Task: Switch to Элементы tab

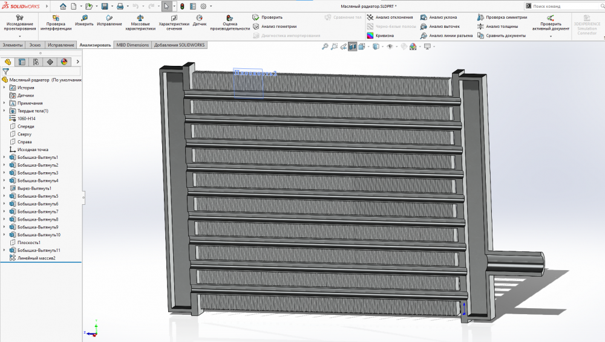Action: point(13,45)
